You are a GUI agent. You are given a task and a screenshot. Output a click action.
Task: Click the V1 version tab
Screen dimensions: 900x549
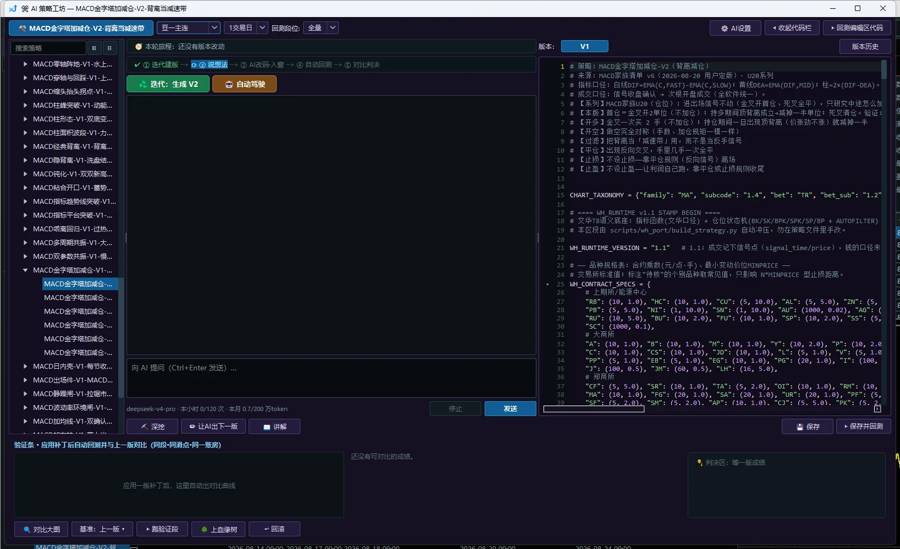[x=585, y=47]
